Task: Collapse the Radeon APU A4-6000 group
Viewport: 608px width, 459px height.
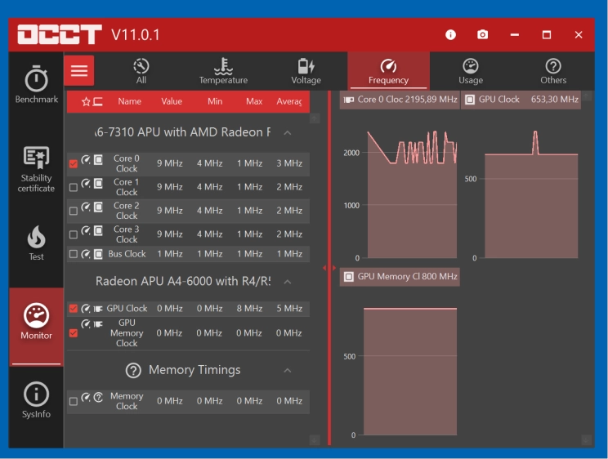Action: click(x=288, y=282)
